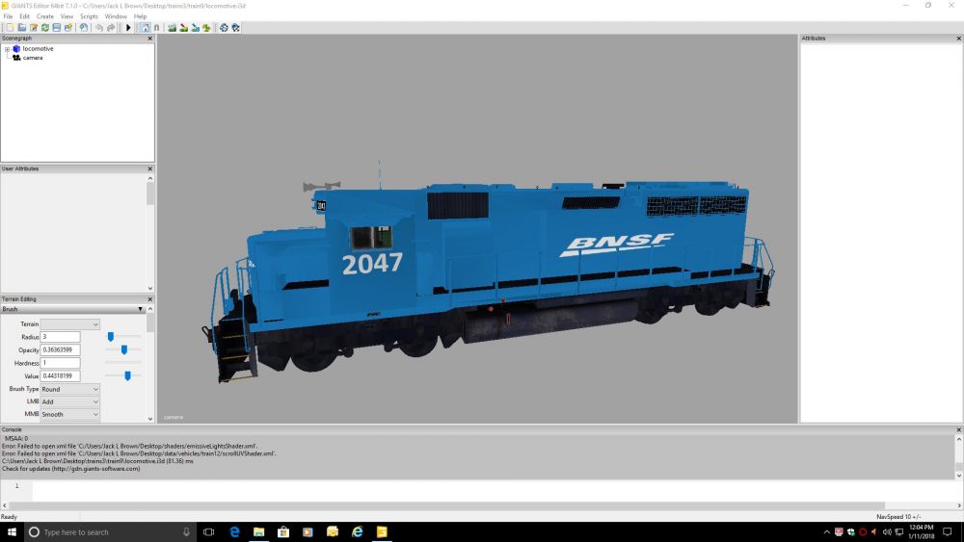Start the game with the play icon
This screenshot has width=964, height=542.
click(128, 28)
